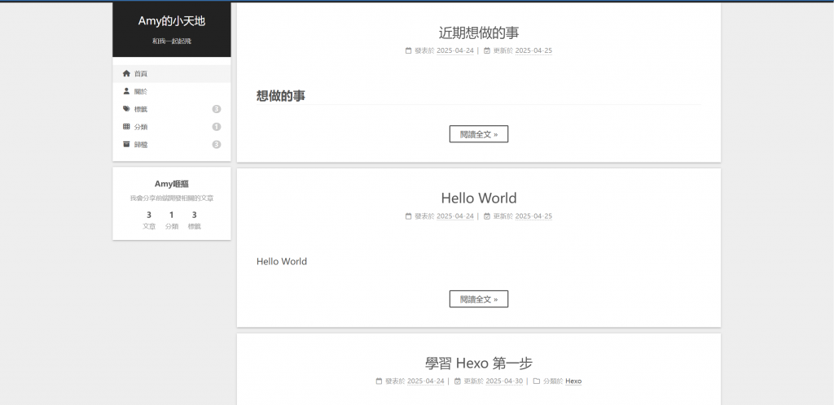Click the grid icon beside 分類
834x405 pixels.
coord(126,126)
